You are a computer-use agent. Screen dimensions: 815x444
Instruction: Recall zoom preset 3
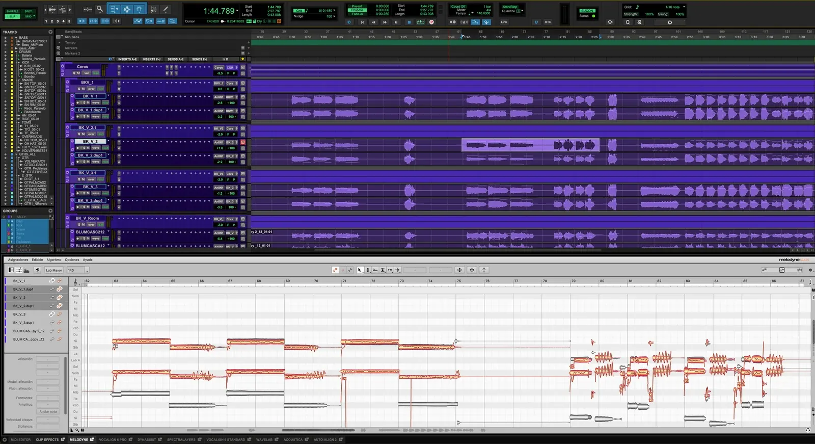click(58, 21)
